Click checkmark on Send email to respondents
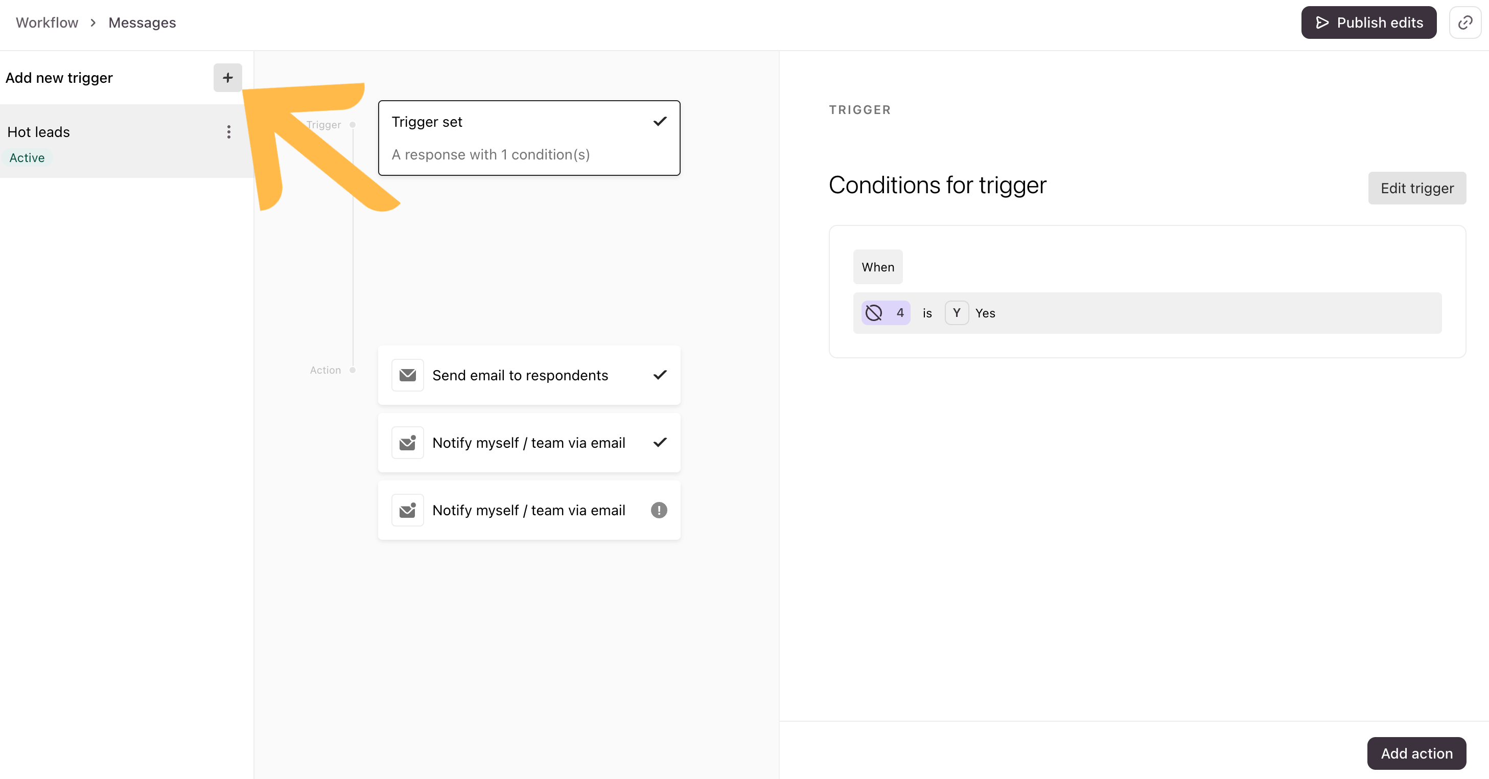 tap(660, 375)
